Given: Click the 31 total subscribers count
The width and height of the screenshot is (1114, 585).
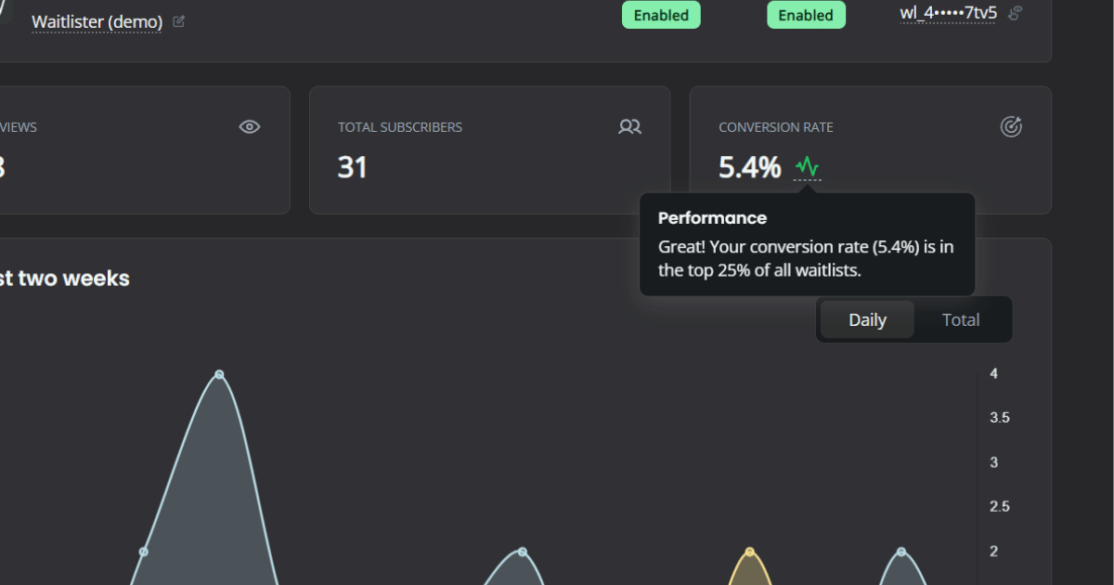Looking at the screenshot, I should click(352, 168).
